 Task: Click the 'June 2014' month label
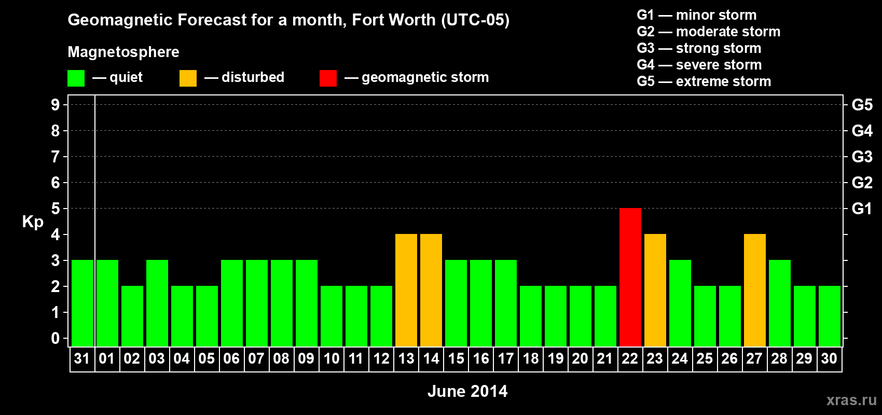pyautogui.click(x=467, y=391)
